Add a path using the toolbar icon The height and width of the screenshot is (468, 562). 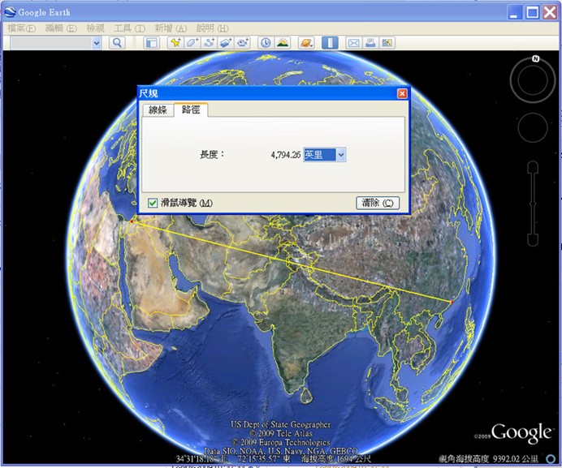coord(210,43)
